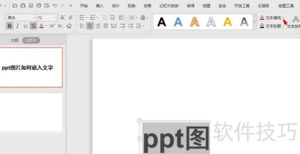Open the 插入 ribbon tab
The height and width of the screenshot is (154, 300).
(100, 6)
